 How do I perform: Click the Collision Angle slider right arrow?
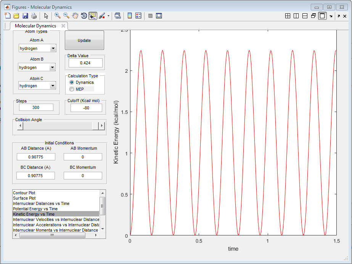pyautogui.click(x=101, y=126)
